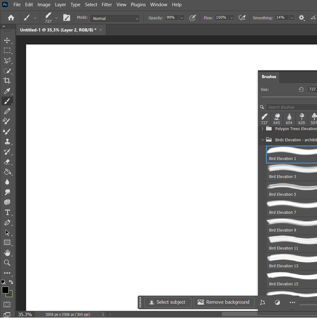Viewport: 317px width, 318px height.
Task: Expand the Polygon Trees Elevation folder
Action: pos(263,129)
